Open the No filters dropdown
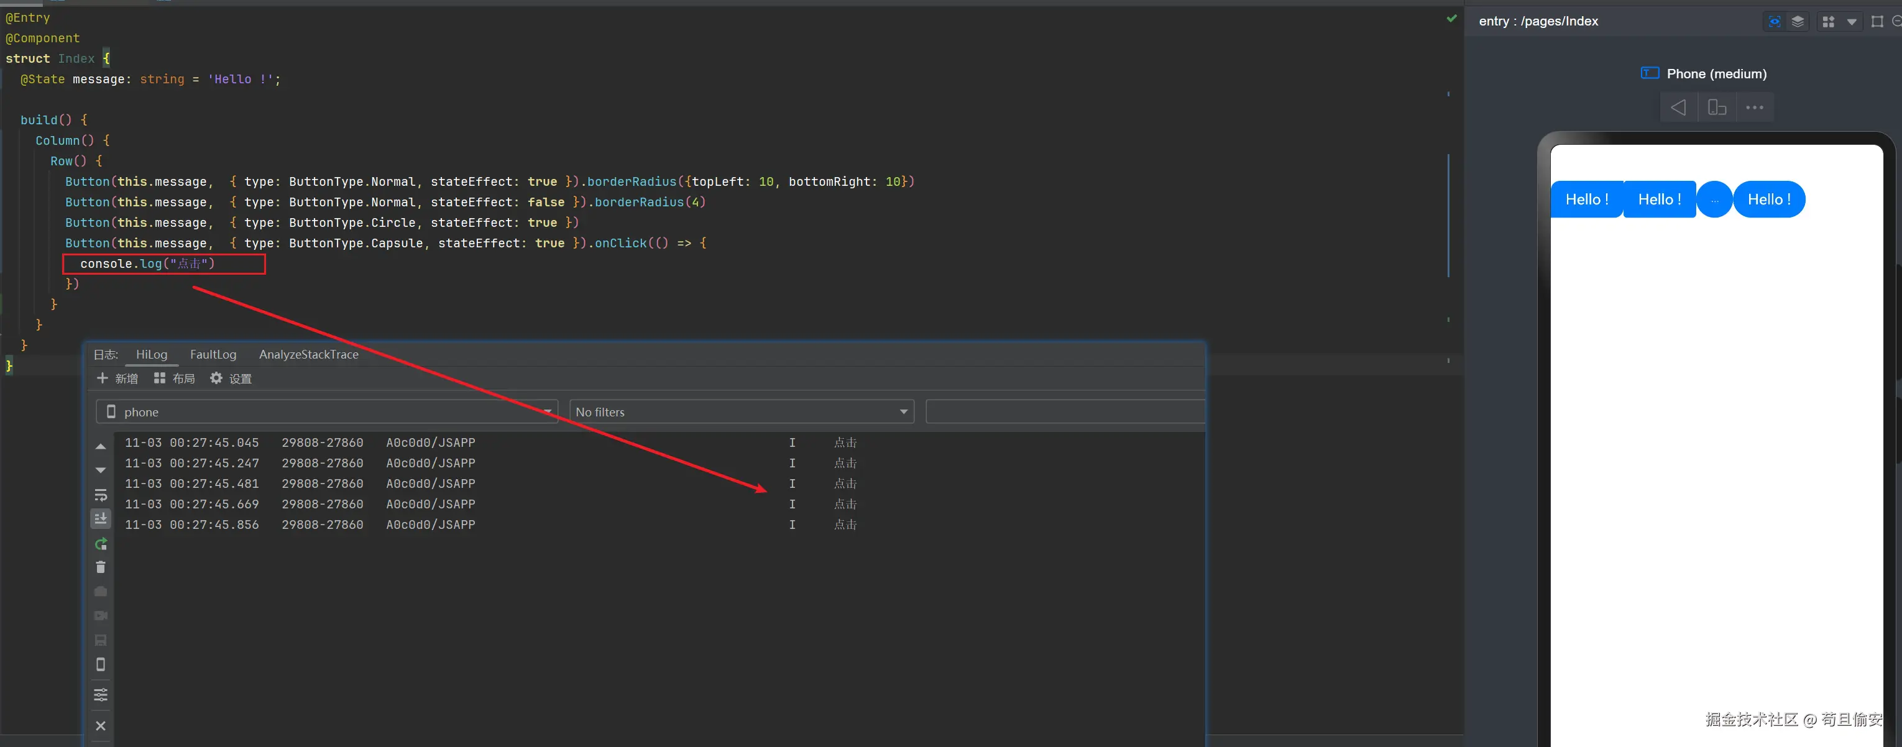The image size is (1902, 747). 740,412
